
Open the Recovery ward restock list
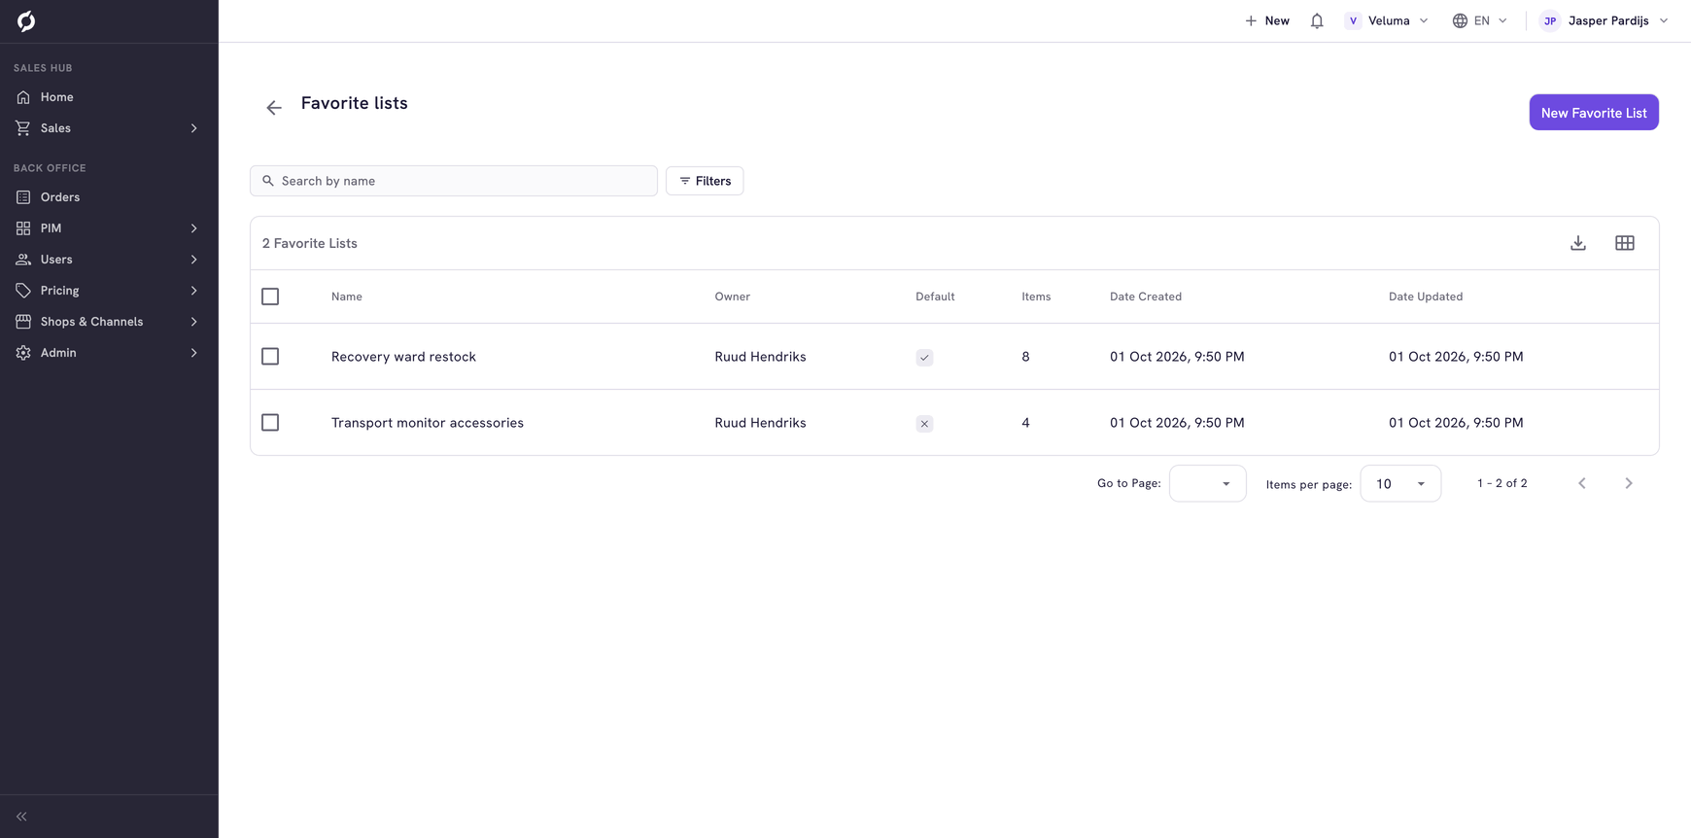coord(403,357)
